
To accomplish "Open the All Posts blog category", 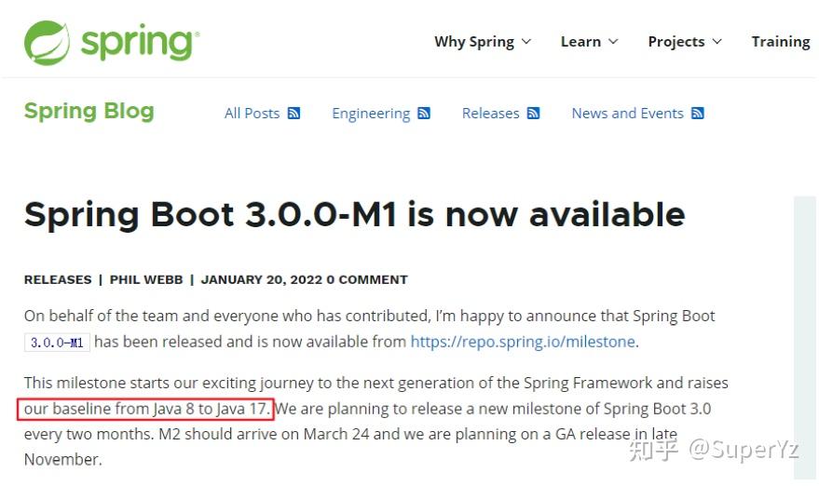I will (252, 114).
